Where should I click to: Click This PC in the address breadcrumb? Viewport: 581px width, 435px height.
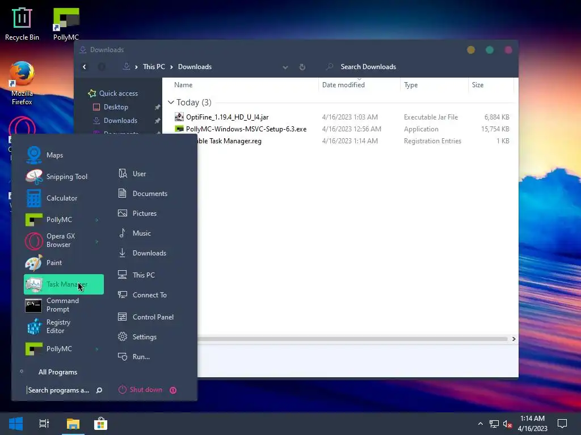154,67
